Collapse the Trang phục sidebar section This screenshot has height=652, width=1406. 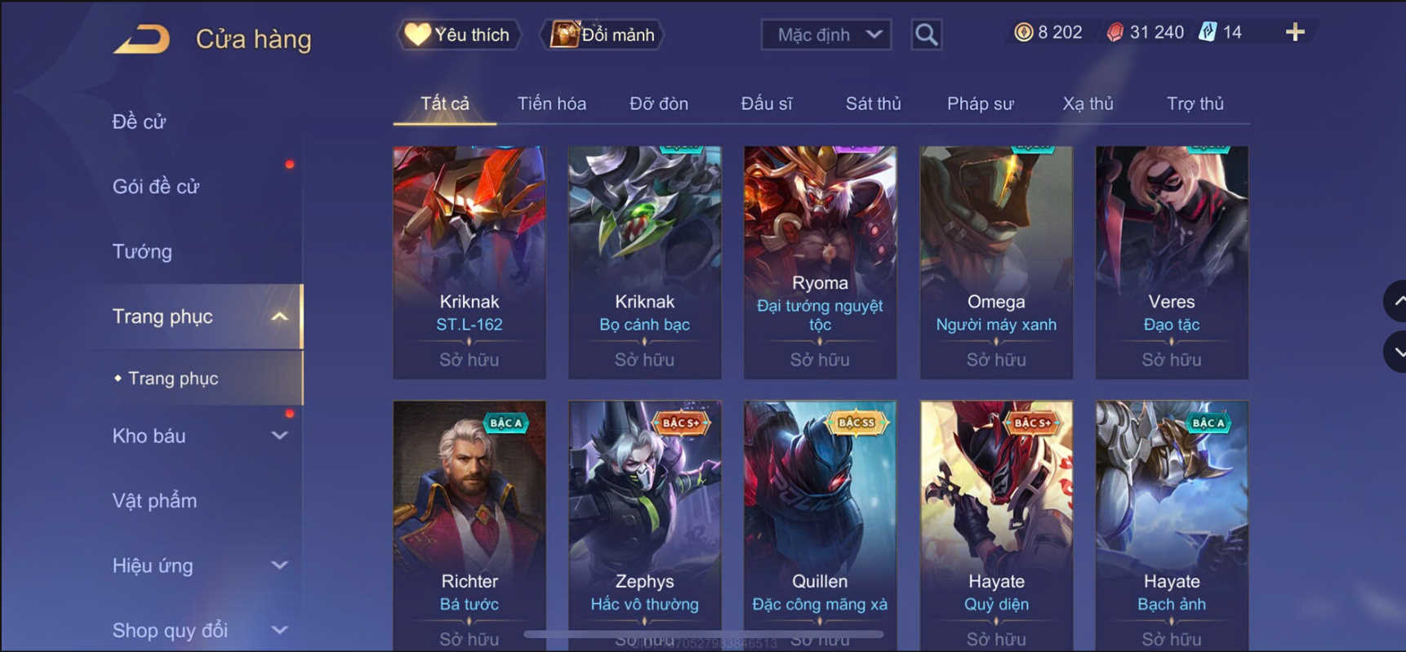coord(279,317)
